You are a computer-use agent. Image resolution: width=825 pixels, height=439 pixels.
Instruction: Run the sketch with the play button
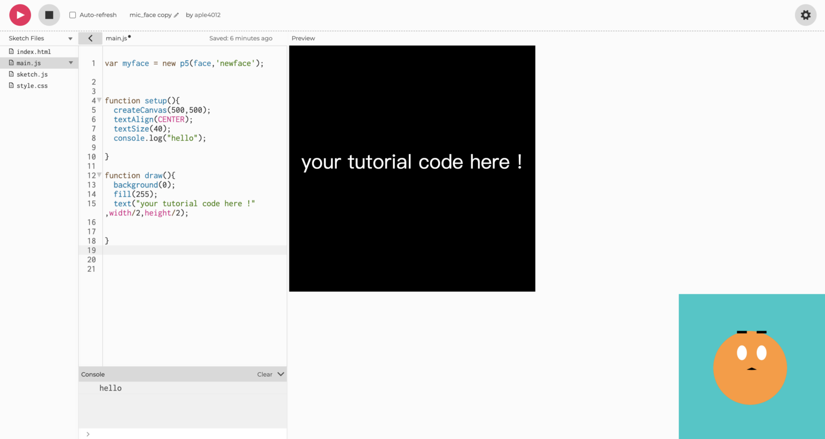20,15
